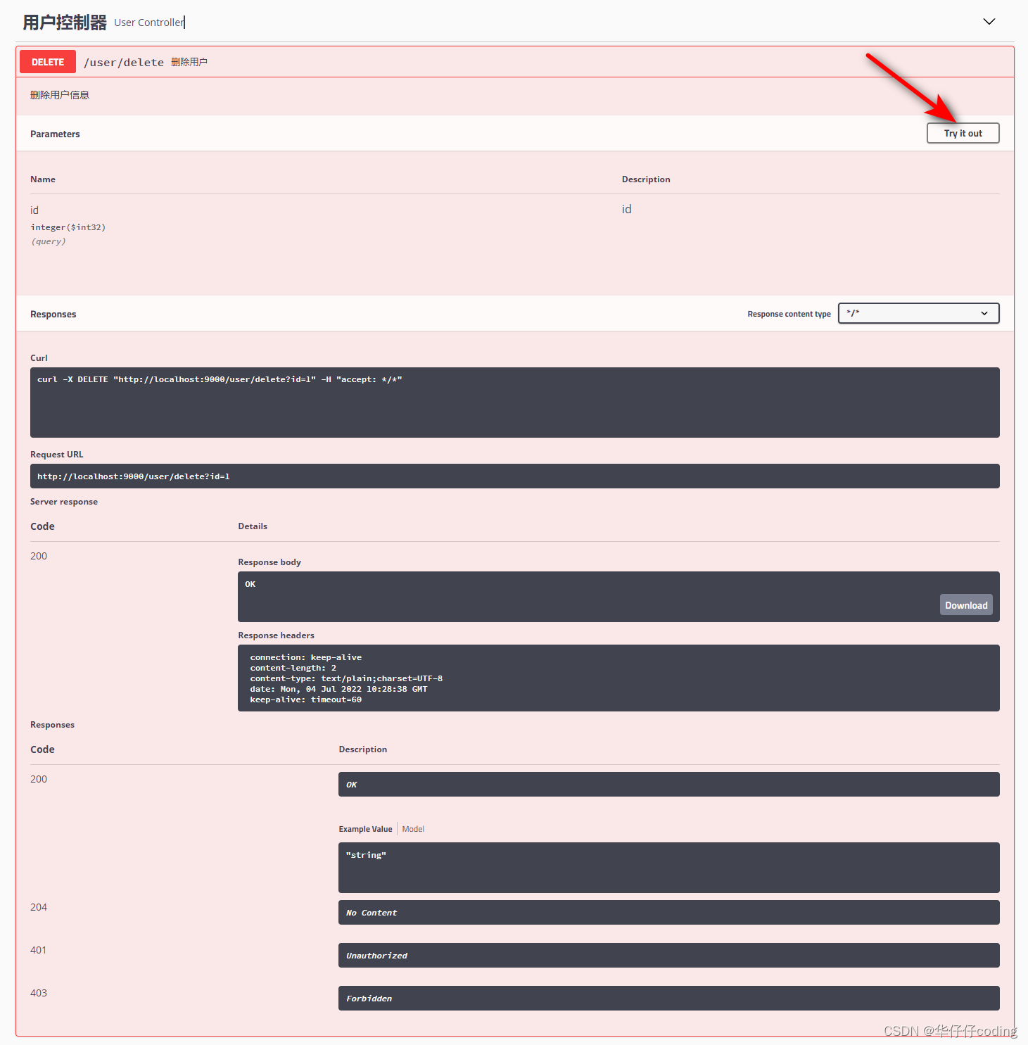Click the Try it out button

(963, 133)
